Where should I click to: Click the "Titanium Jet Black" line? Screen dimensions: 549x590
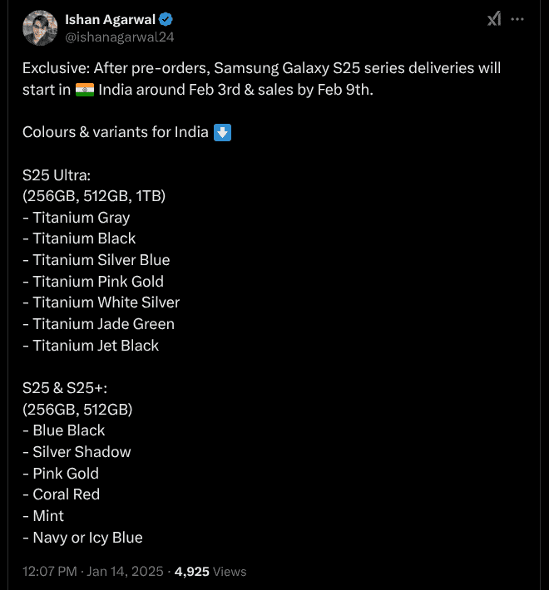pos(91,346)
